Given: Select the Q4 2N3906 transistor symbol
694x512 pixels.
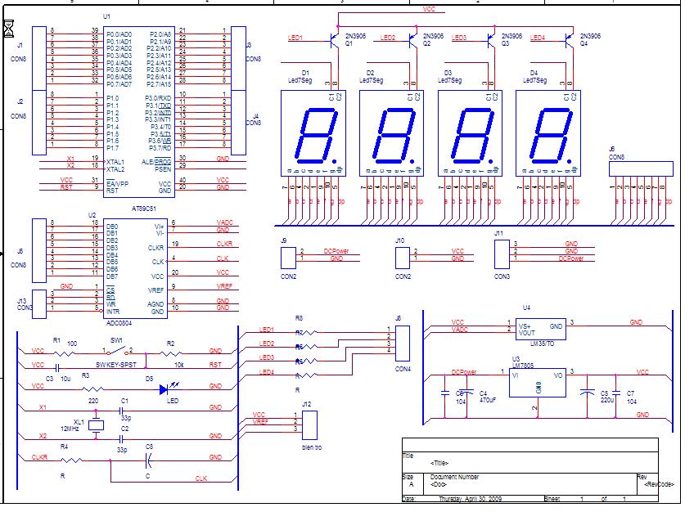Looking at the screenshot, I should tap(570, 41).
